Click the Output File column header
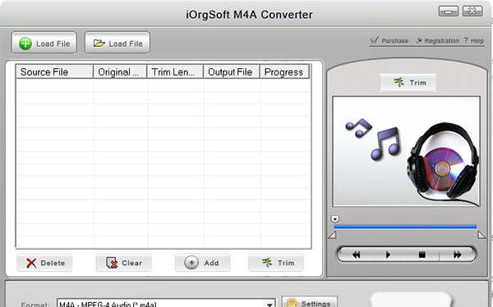This screenshot has width=493, height=307. 232,71
